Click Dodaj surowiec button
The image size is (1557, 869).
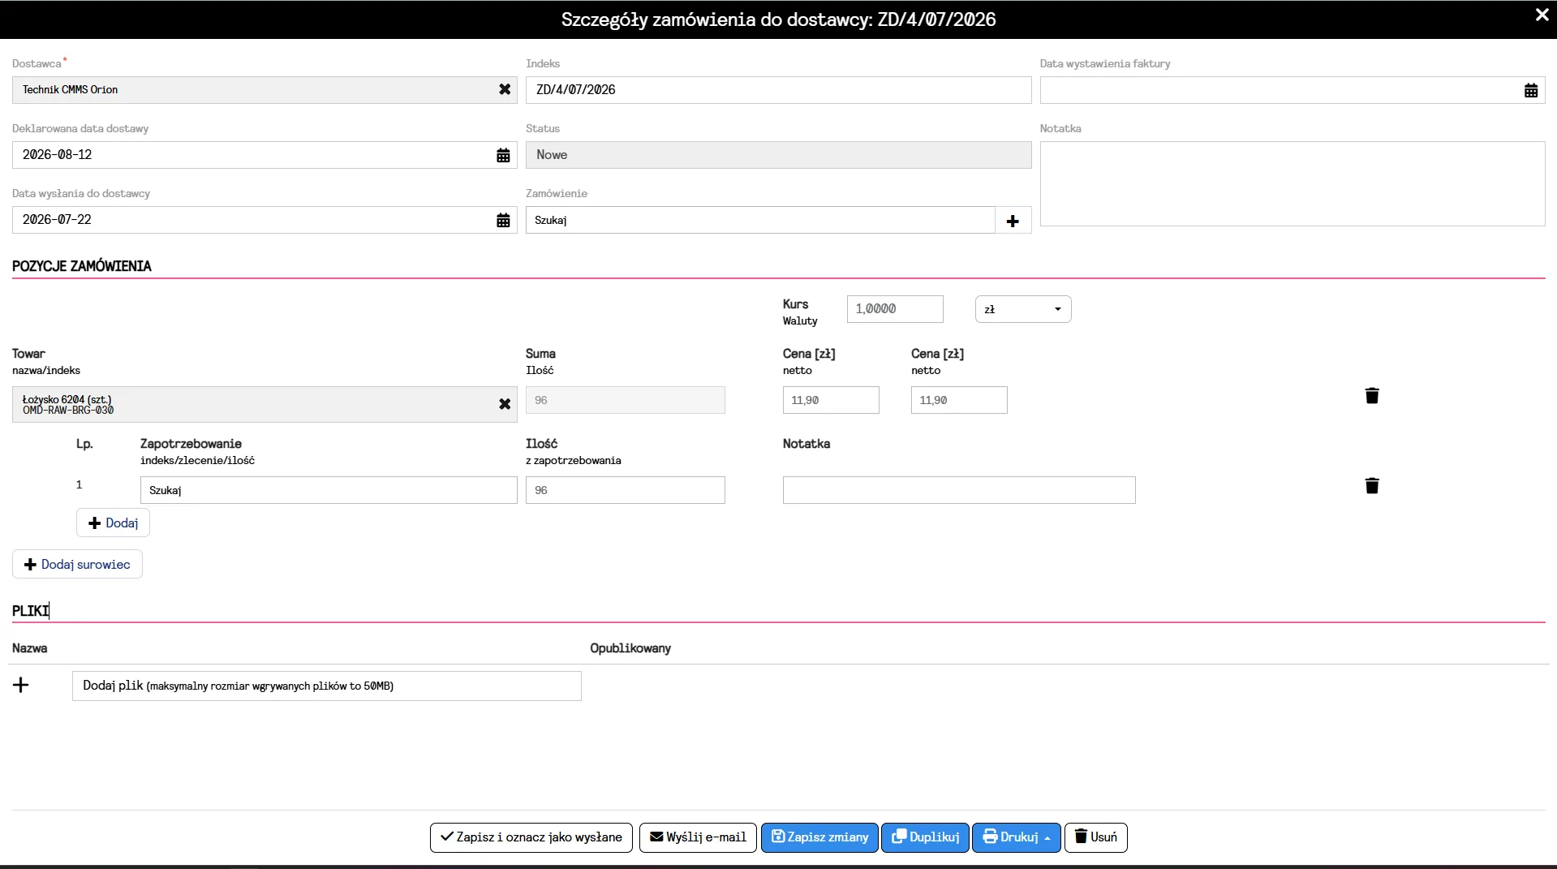click(77, 564)
